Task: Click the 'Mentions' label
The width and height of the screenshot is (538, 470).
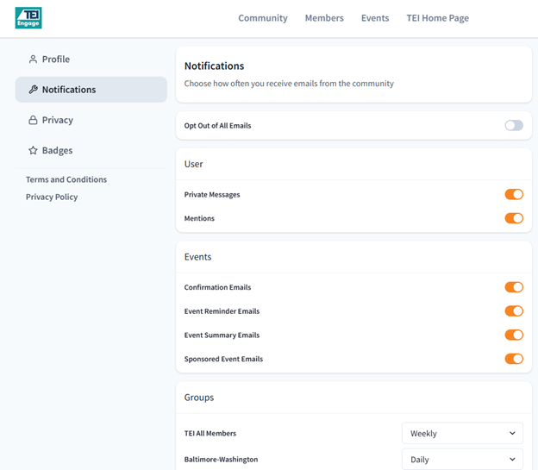Action: coord(199,218)
